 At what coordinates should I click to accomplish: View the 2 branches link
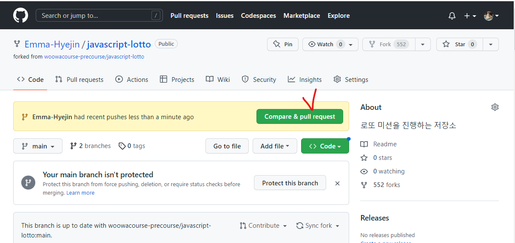[91, 146]
